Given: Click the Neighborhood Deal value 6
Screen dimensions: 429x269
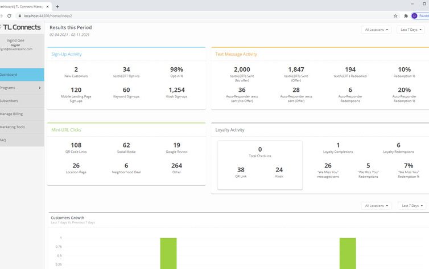Looking at the screenshot, I should pyautogui.click(x=126, y=165).
